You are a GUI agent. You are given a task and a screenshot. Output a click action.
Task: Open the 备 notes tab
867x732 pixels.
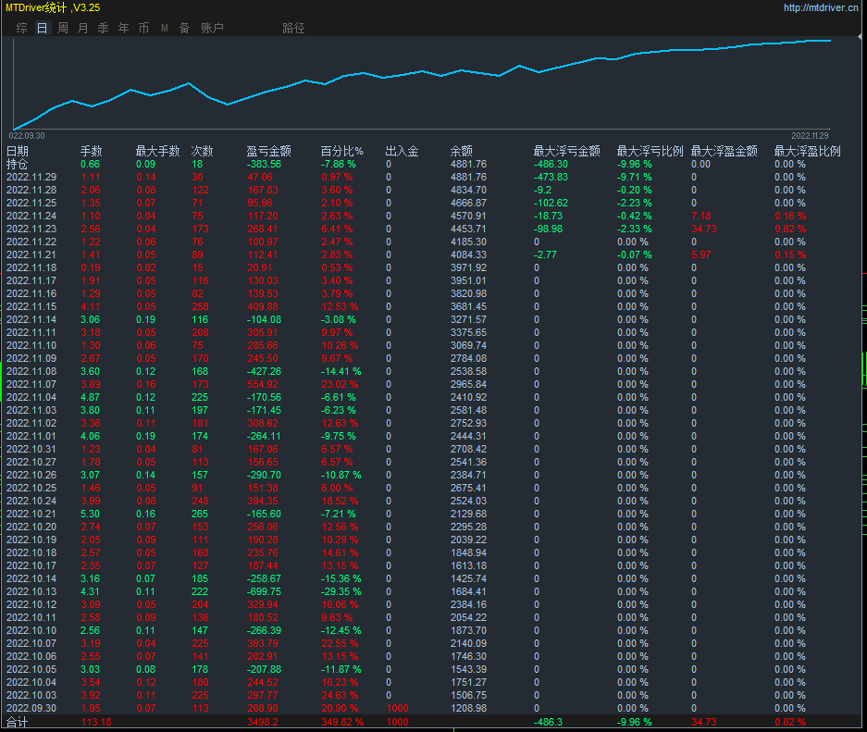[185, 28]
